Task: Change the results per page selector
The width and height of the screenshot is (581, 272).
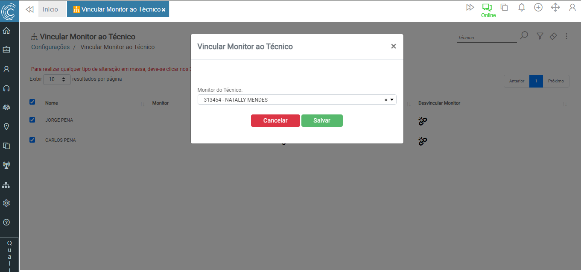Action: point(57,79)
